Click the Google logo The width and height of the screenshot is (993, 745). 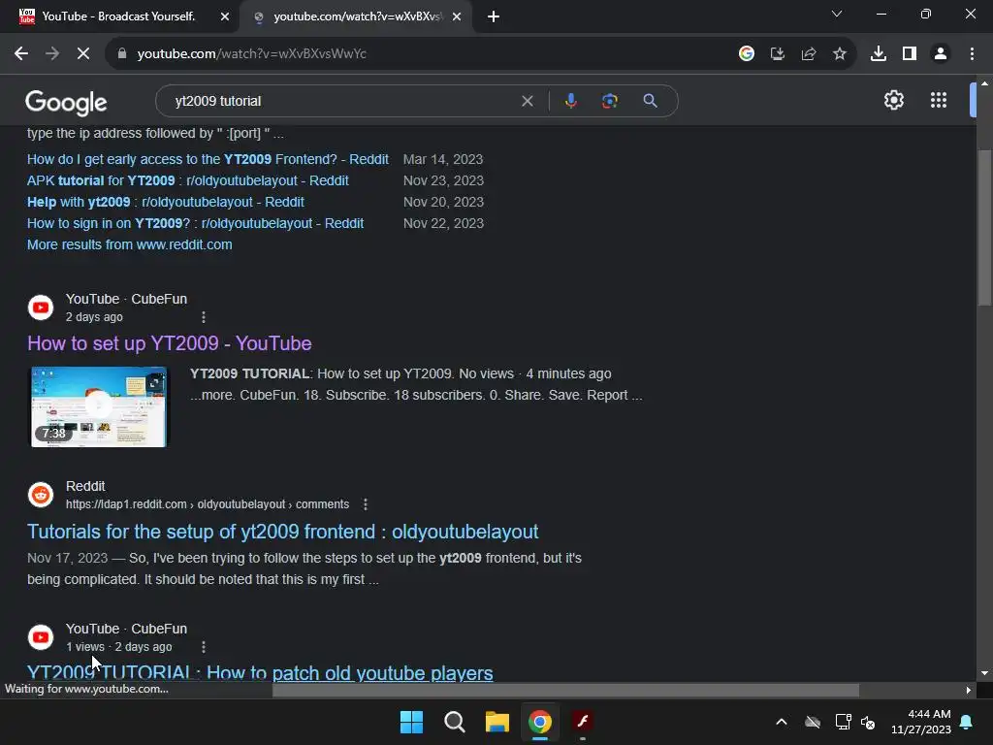[66, 102]
